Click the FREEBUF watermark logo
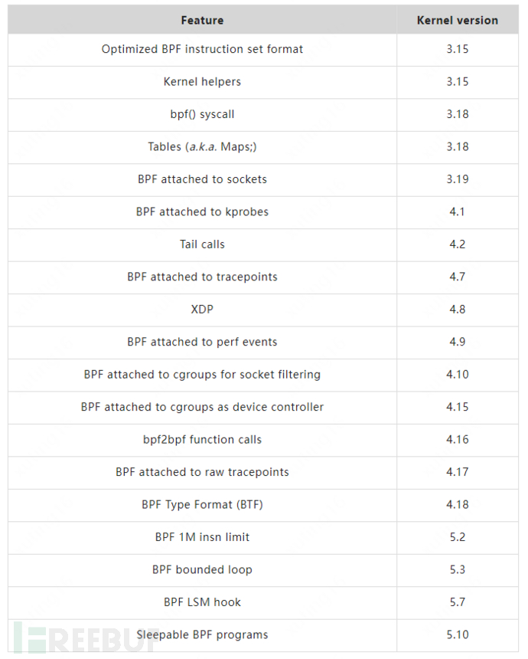Screen dimensions: 528x659 click(x=86, y=638)
